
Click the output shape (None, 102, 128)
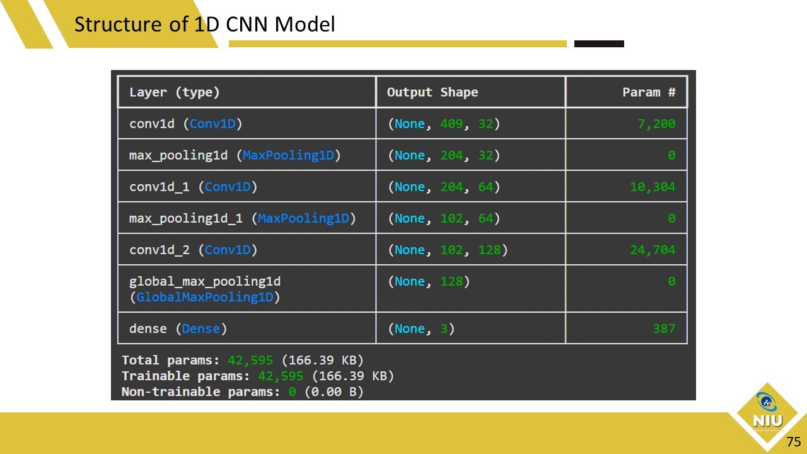[x=447, y=250]
